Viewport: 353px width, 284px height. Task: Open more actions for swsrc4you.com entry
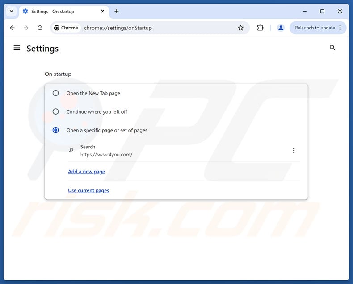294,151
